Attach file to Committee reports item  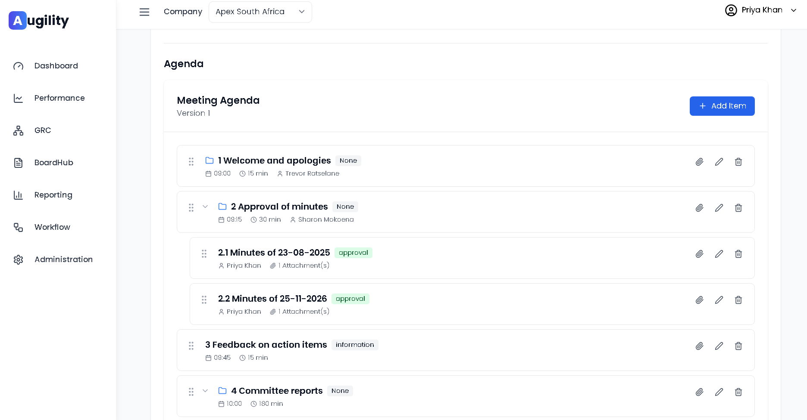click(700, 392)
